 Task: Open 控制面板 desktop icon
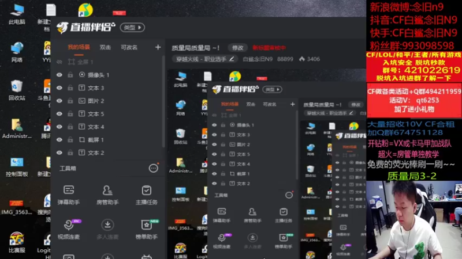[17, 166]
